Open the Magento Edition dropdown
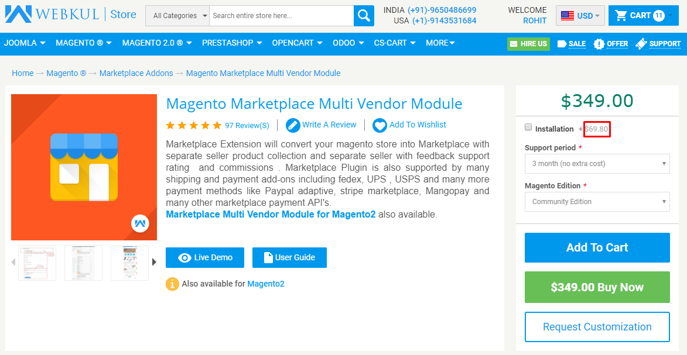Image resolution: width=687 pixels, height=355 pixels. pos(597,202)
